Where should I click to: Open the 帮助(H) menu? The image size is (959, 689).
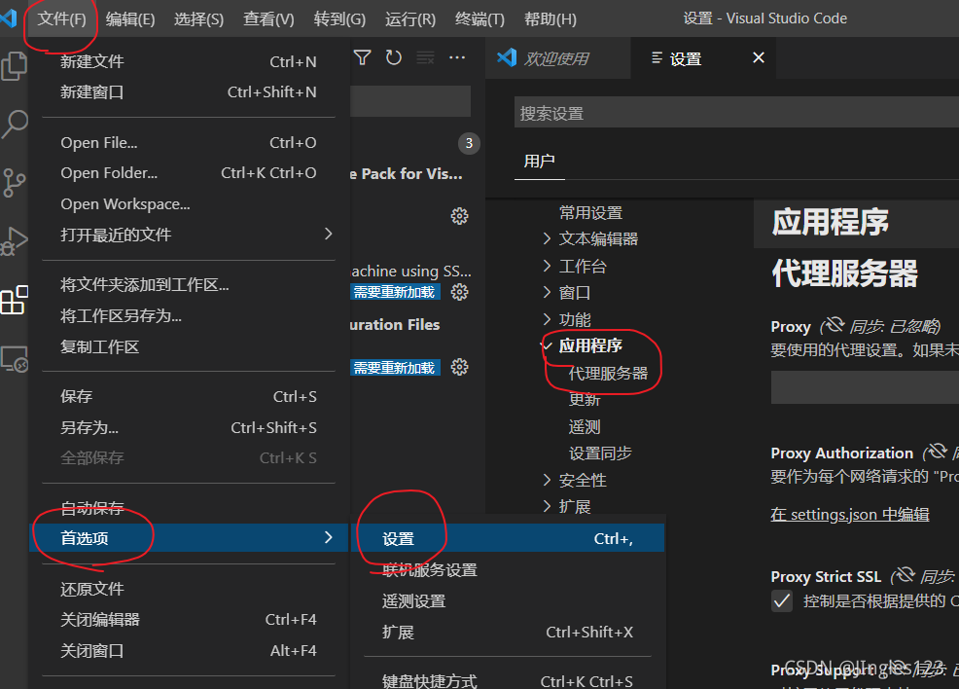pos(550,18)
